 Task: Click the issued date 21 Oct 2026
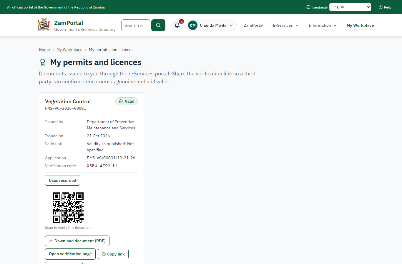pos(98,136)
